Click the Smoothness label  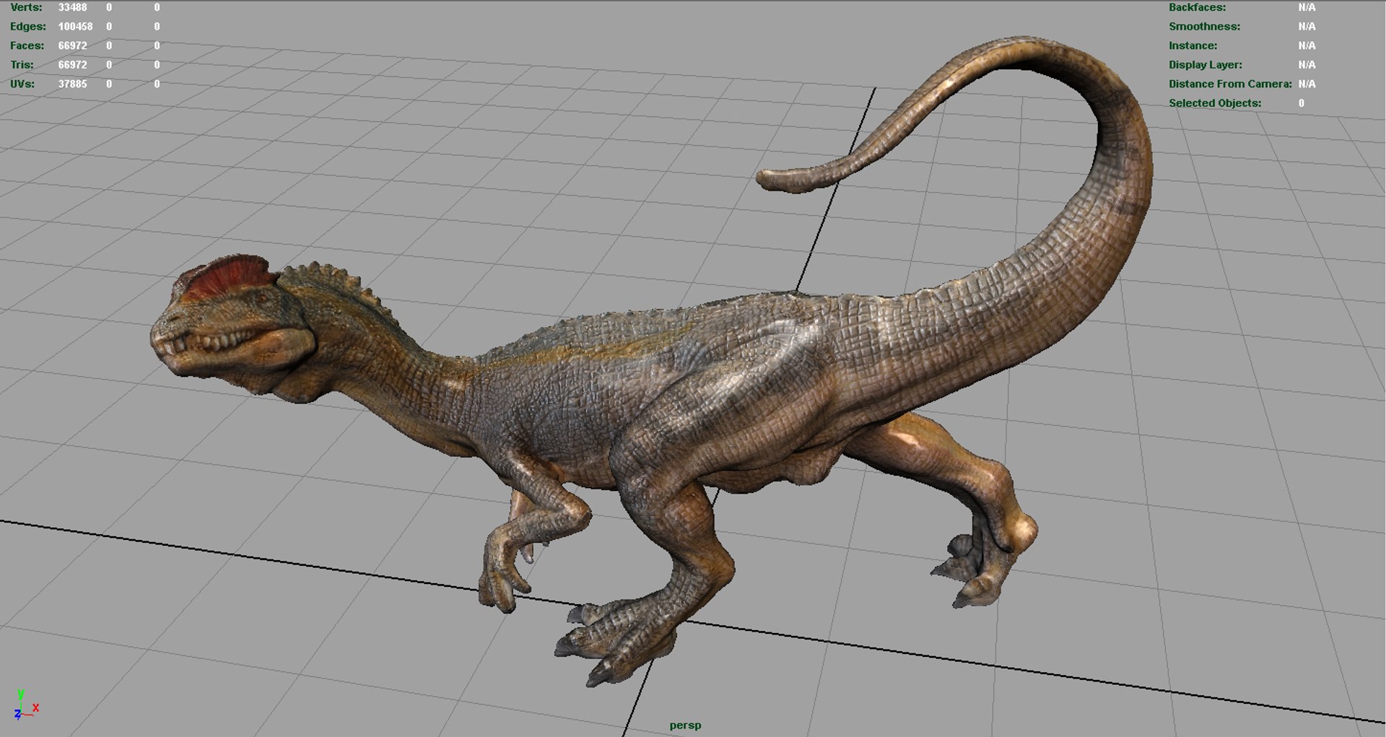1204,27
